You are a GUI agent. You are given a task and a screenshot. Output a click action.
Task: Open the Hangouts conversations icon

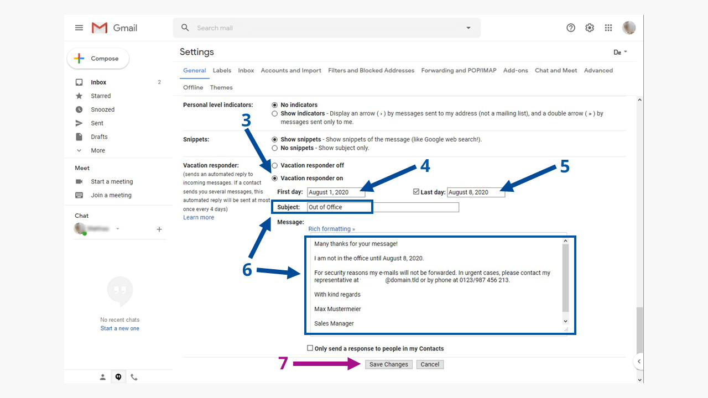pyautogui.click(x=118, y=376)
